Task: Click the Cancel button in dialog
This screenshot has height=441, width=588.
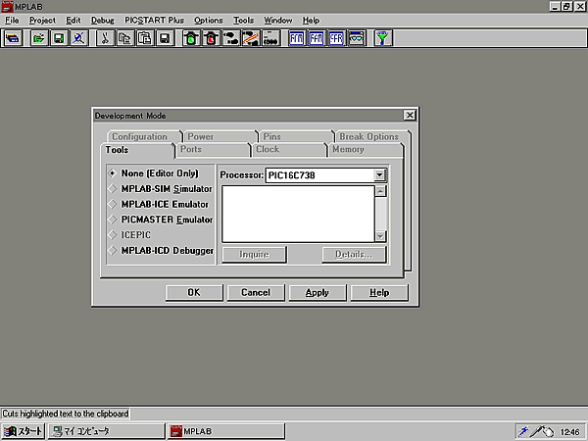Action: (255, 292)
